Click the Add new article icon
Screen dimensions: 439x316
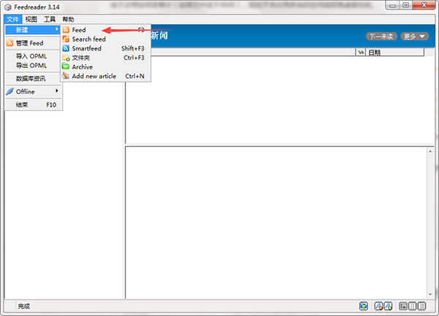pyautogui.click(x=66, y=76)
